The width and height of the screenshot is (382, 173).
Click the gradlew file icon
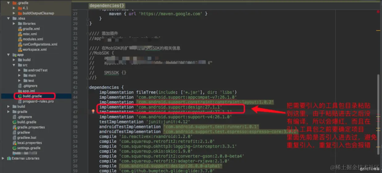(x=14, y=132)
